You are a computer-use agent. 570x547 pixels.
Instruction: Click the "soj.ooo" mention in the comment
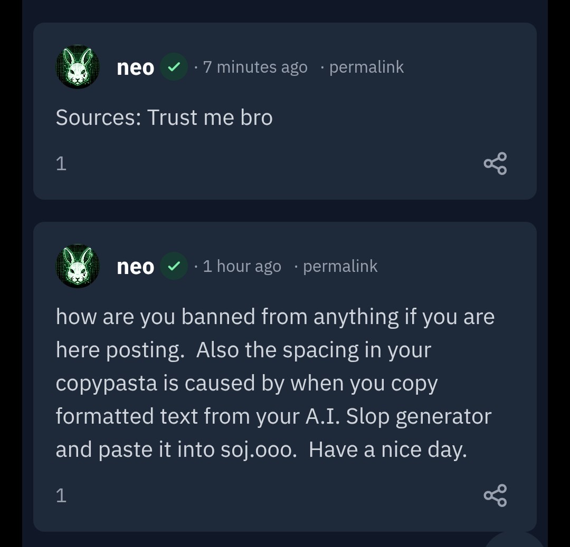click(x=259, y=451)
